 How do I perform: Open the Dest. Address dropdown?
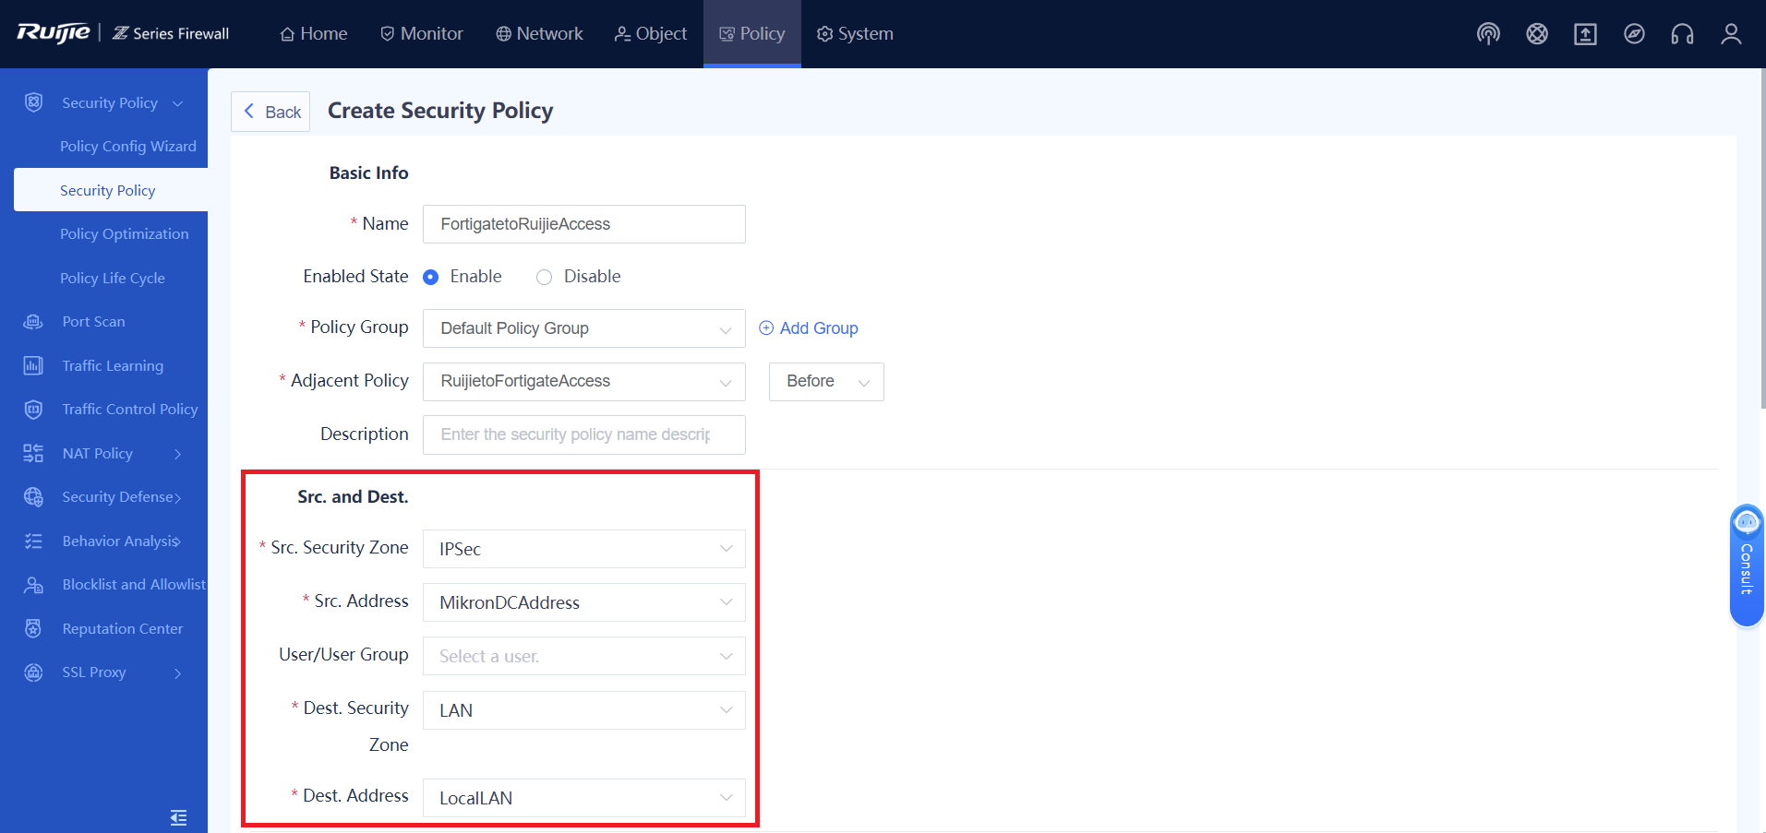[x=584, y=798]
